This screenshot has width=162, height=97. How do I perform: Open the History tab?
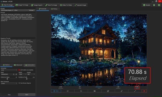tap(54, 9)
